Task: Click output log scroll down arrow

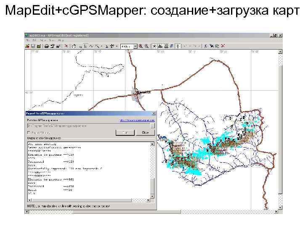Action: [x=152, y=196]
